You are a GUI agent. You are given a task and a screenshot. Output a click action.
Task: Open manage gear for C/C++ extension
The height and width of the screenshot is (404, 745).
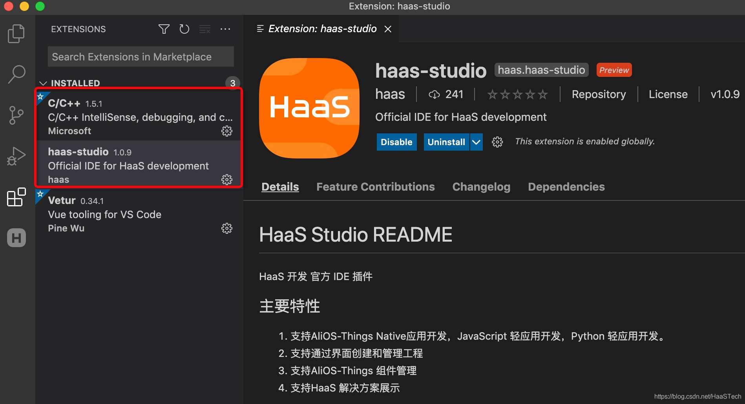pyautogui.click(x=227, y=131)
